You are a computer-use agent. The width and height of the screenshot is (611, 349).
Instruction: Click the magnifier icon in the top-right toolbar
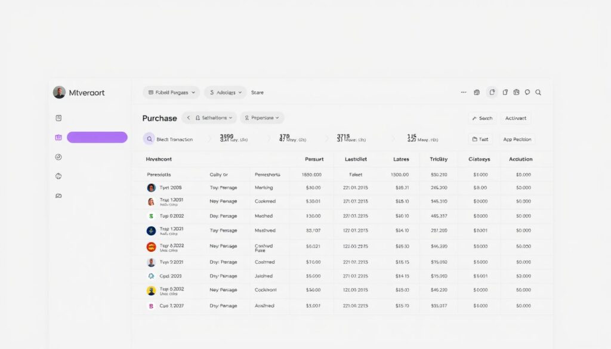pyautogui.click(x=538, y=92)
